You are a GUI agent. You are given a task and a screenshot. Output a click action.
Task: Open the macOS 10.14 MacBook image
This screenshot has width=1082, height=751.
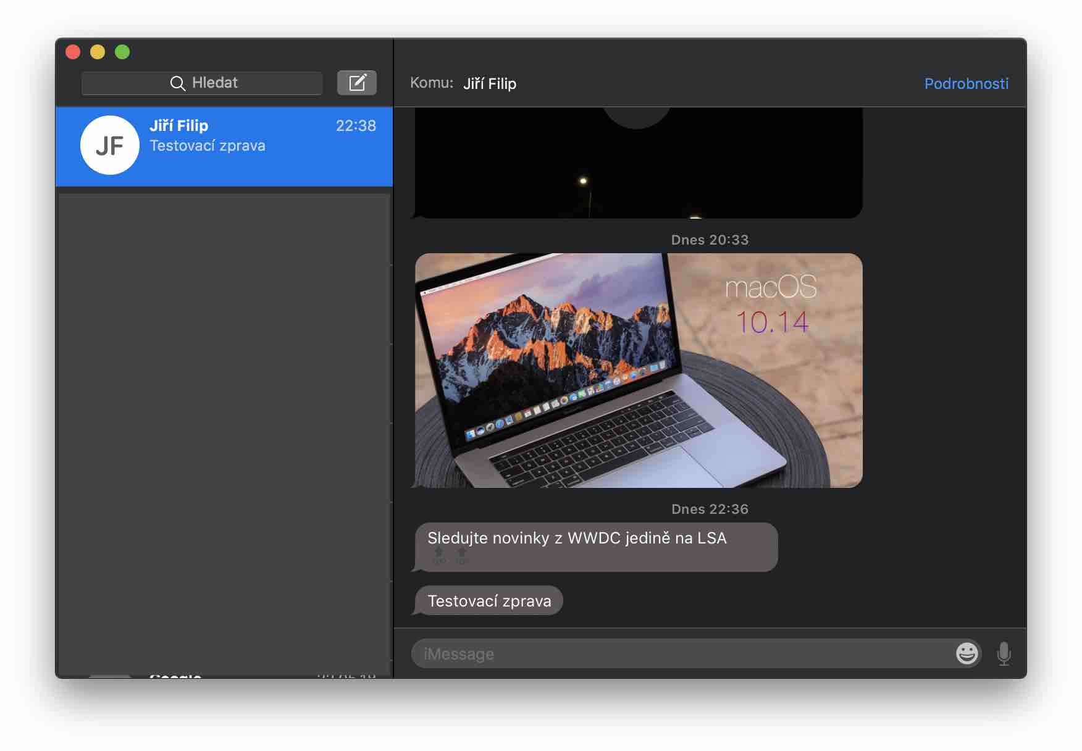[639, 371]
